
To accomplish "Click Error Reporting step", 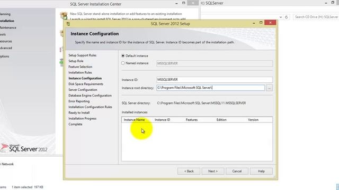I will [x=79, y=101].
